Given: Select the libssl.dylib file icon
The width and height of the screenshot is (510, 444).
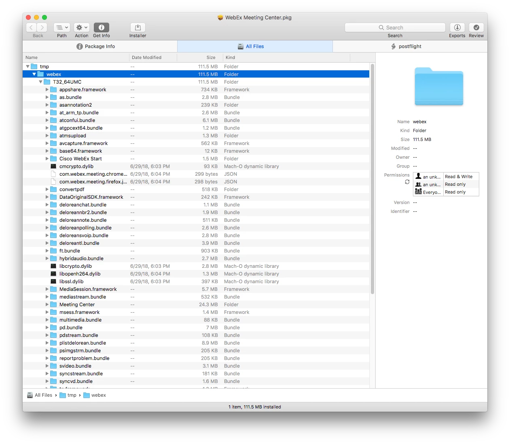Looking at the screenshot, I should tap(53, 282).
